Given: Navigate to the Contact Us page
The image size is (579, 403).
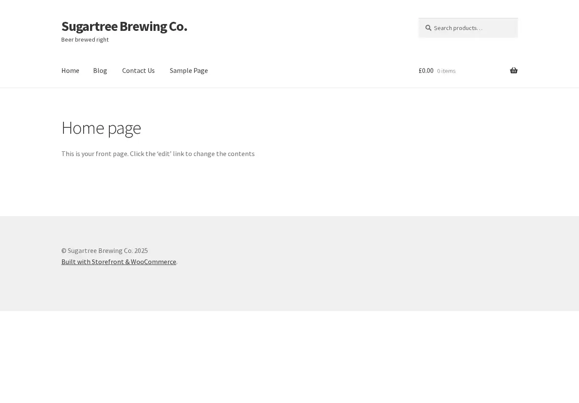Looking at the screenshot, I should pyautogui.click(x=138, y=70).
